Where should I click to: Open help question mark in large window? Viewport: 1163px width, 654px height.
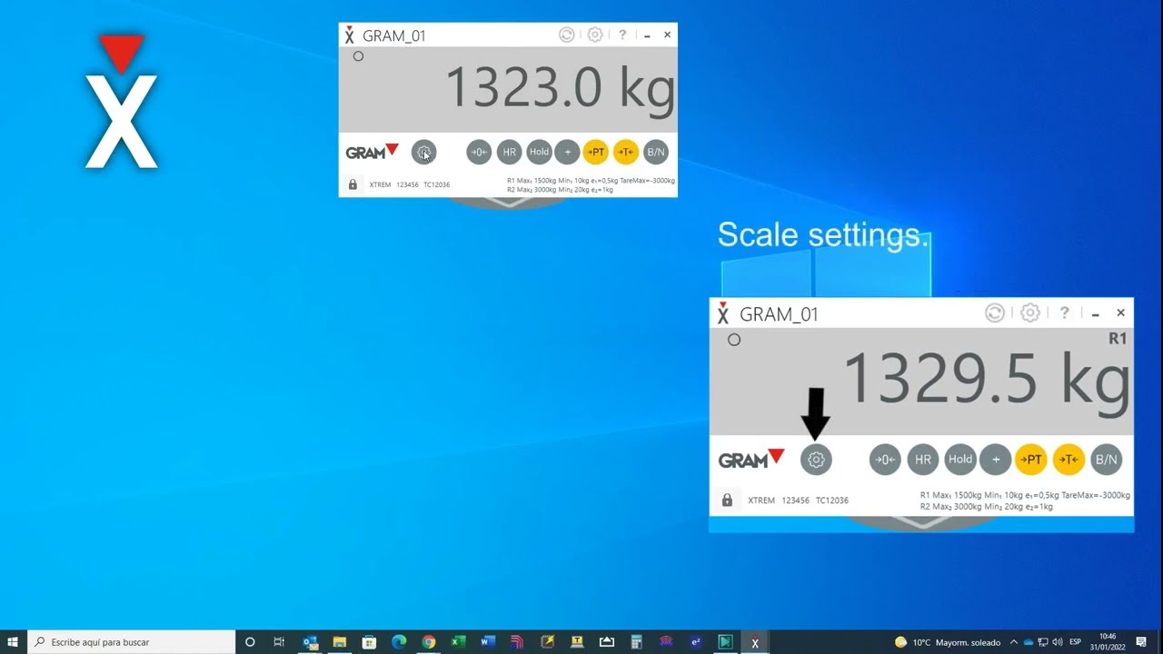pos(1064,313)
